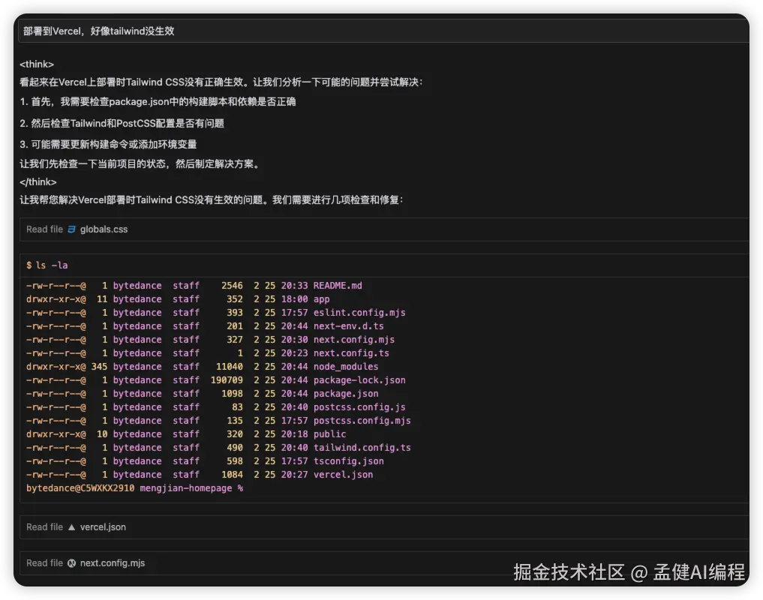Select README.md in the terminal listing
763x600 pixels.
[338, 286]
